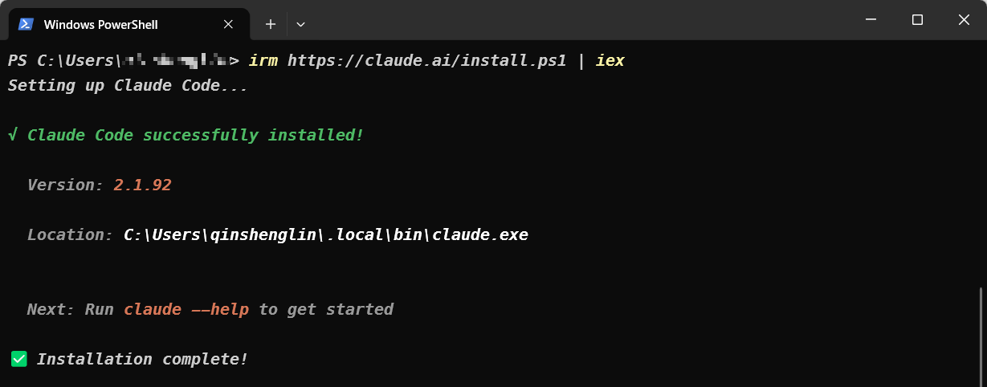The image size is (987, 387).
Task: Open a new tab with the plus button
Action: click(271, 24)
